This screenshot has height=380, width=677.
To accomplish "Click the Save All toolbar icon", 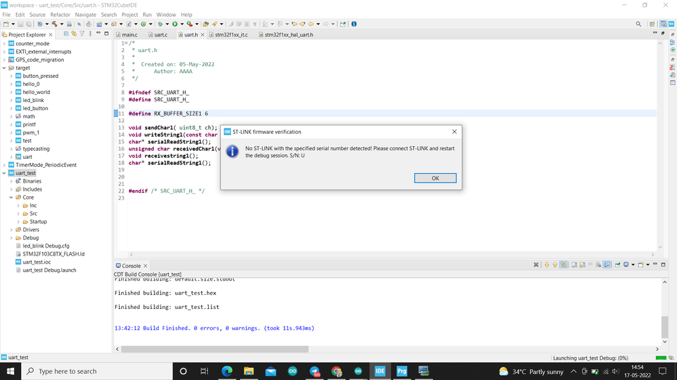I will [x=29, y=24].
